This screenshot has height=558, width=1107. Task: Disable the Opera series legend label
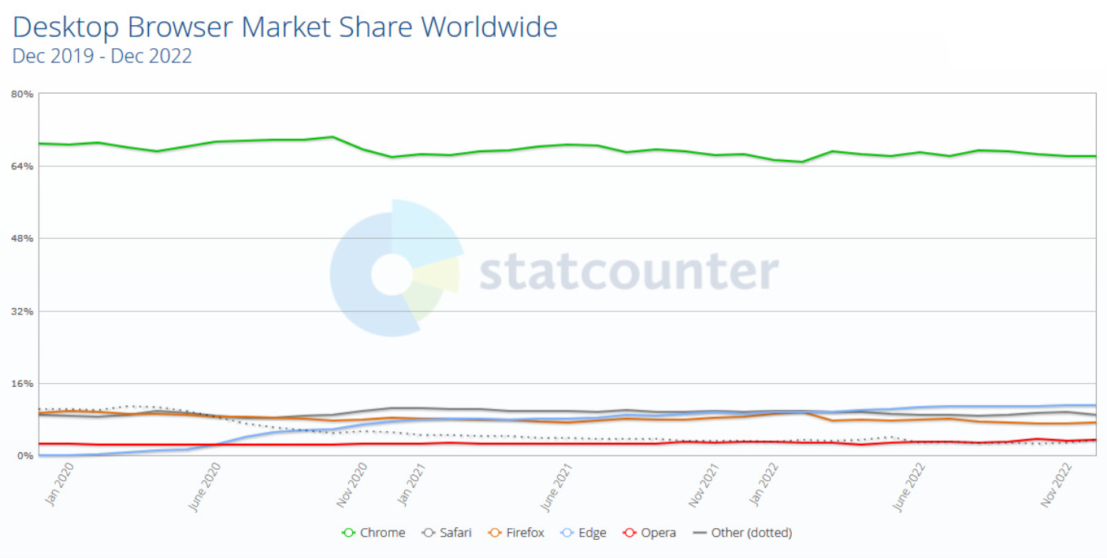tap(658, 533)
